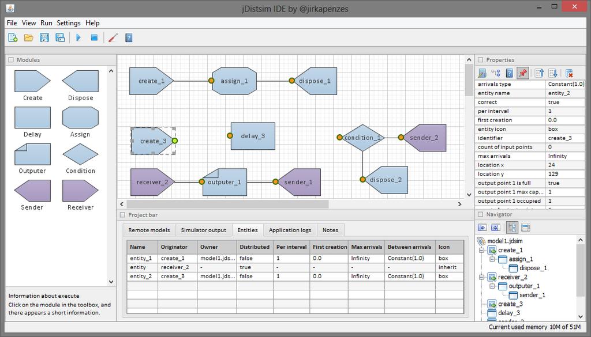Image resolution: width=591 pixels, height=337 pixels.
Task: Collapse the receiver_2 node in Navigator
Action: point(481,277)
